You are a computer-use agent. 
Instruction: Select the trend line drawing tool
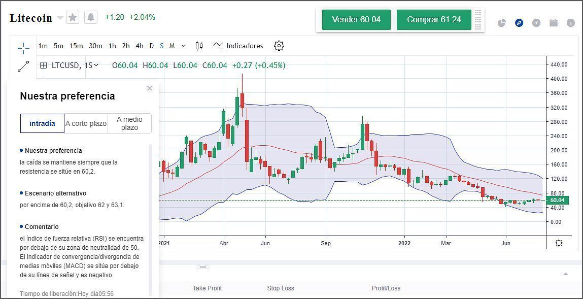[x=23, y=67]
